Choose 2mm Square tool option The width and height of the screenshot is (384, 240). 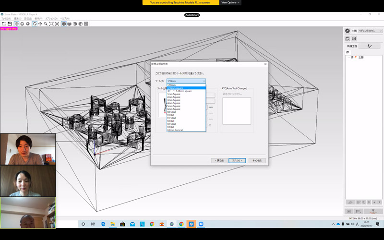[x=186, y=97]
